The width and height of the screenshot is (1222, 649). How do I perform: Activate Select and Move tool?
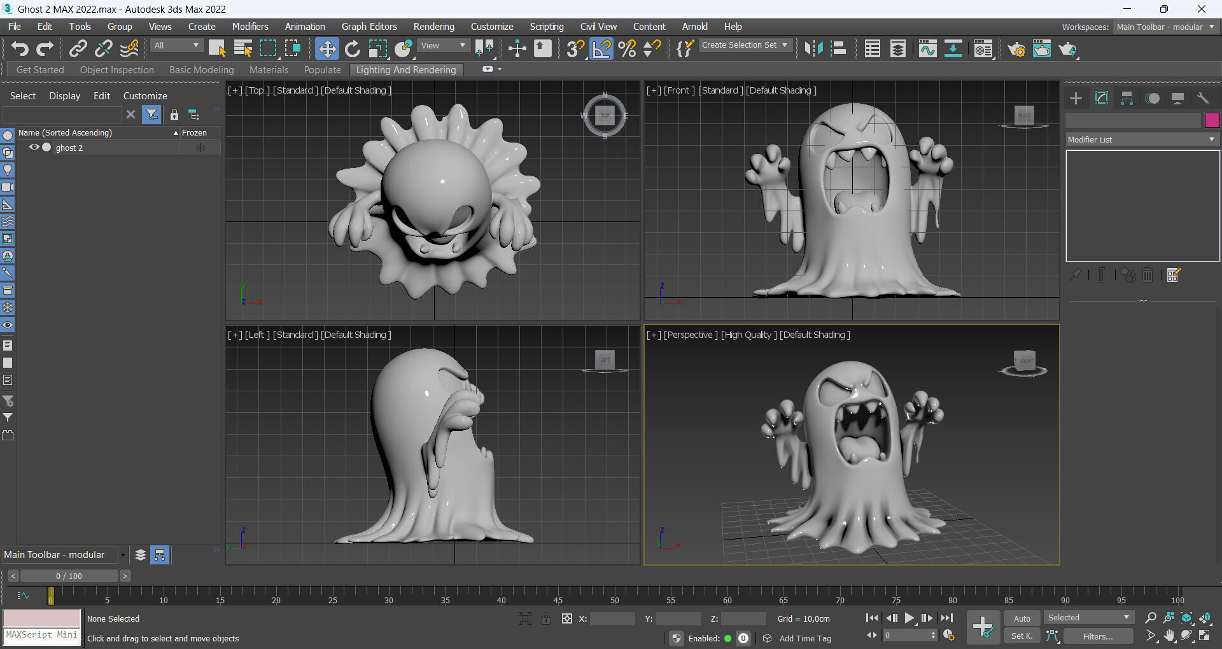click(327, 49)
